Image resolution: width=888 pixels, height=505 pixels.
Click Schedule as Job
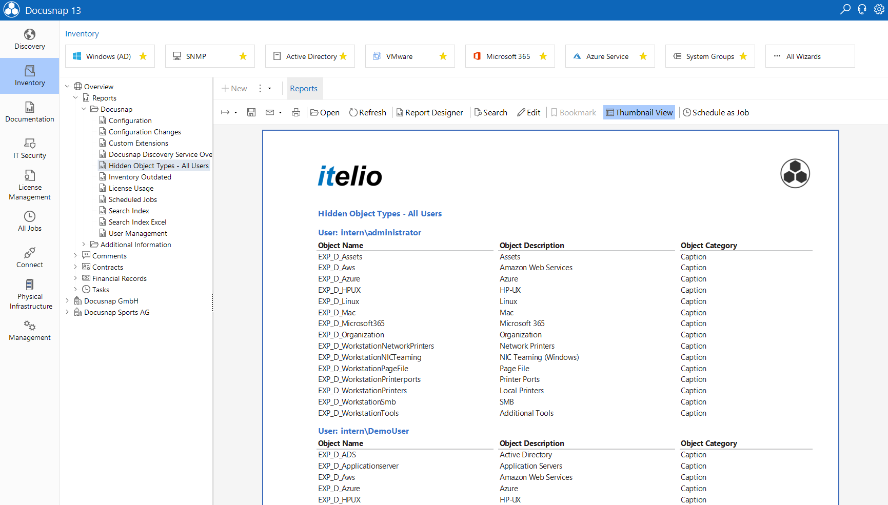tap(716, 112)
